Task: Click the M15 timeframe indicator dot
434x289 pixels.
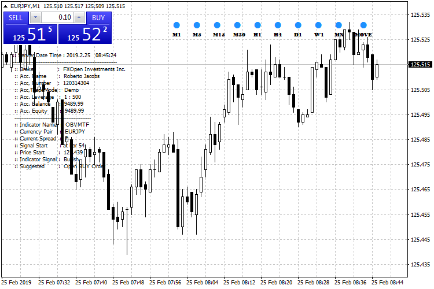Action: 217,25
